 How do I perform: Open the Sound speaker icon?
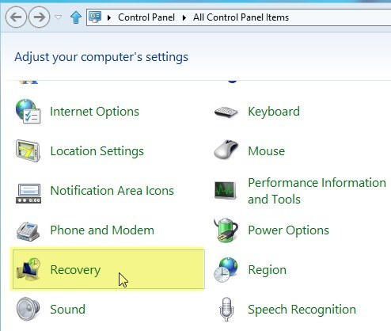click(28, 309)
